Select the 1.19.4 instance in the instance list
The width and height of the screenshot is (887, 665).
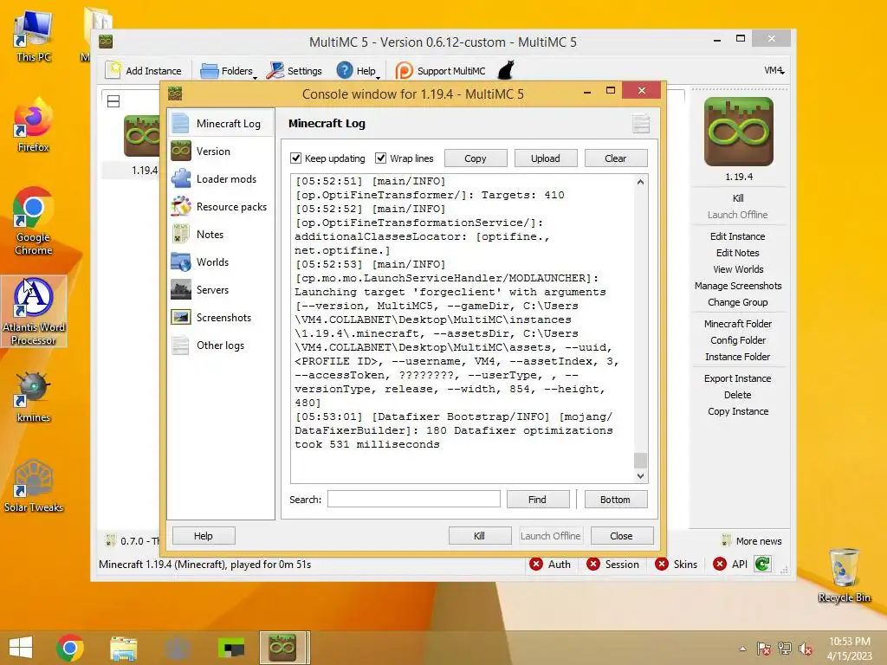pos(141,145)
